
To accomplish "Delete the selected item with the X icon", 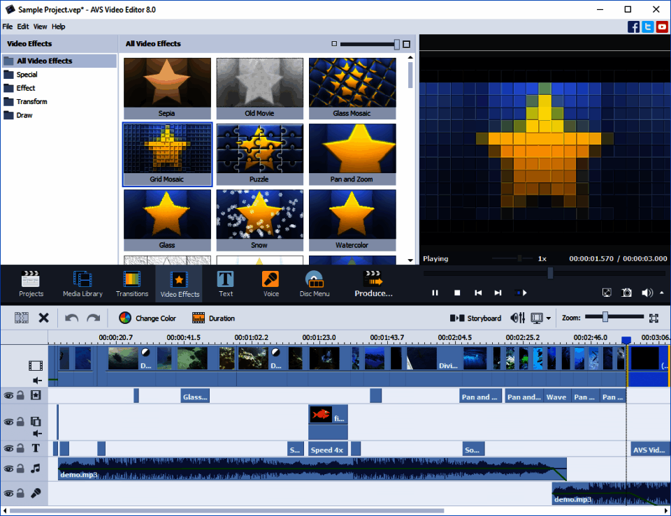I will (43, 318).
